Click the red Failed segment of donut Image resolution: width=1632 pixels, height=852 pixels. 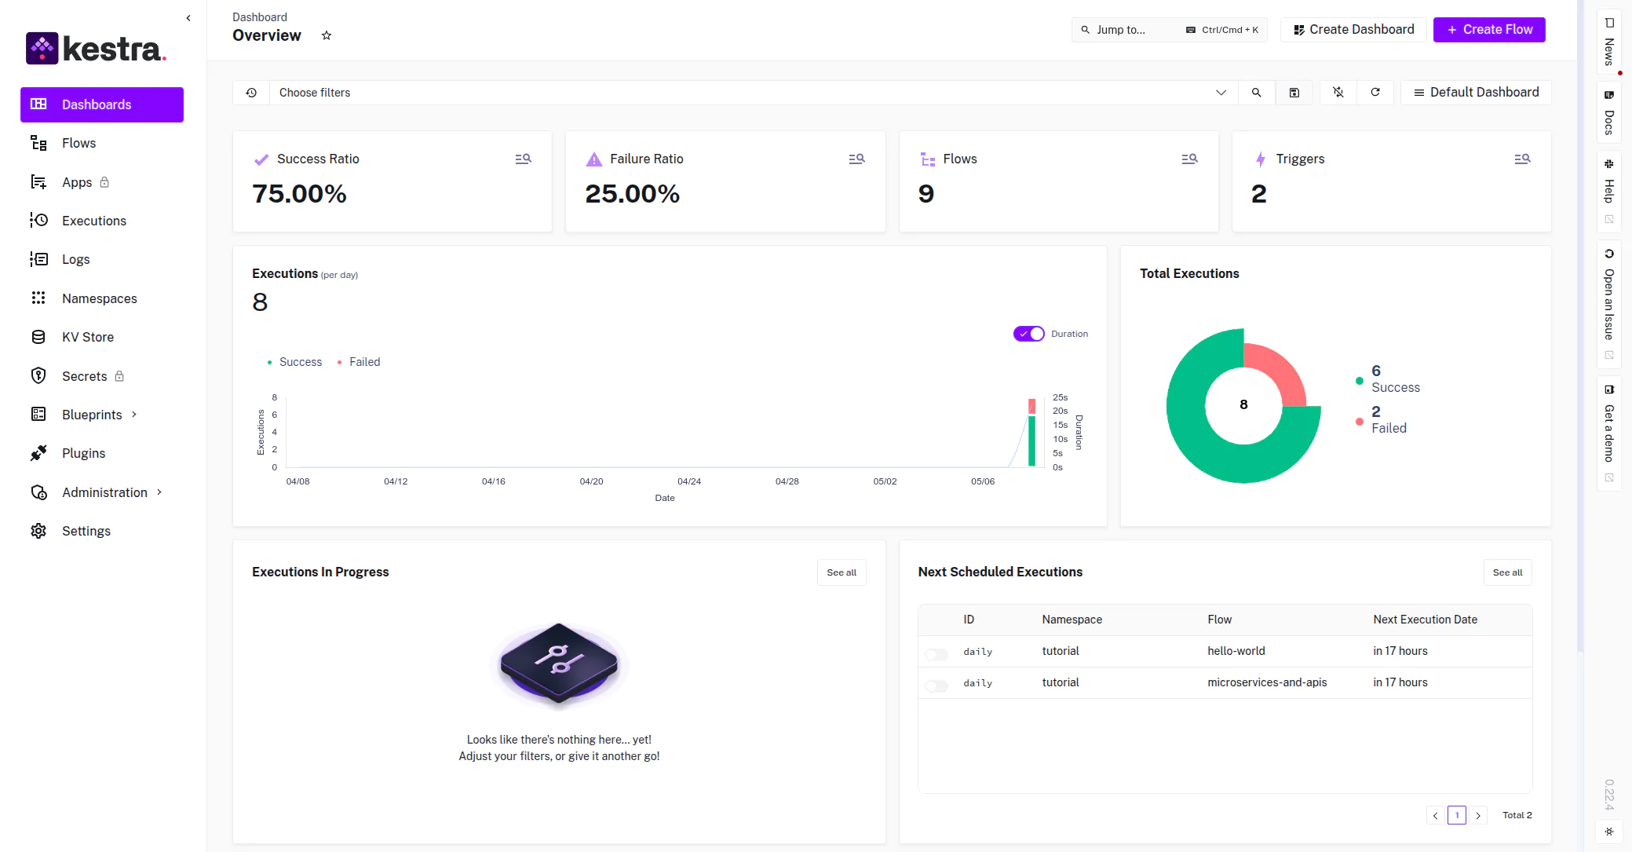tap(1280, 369)
